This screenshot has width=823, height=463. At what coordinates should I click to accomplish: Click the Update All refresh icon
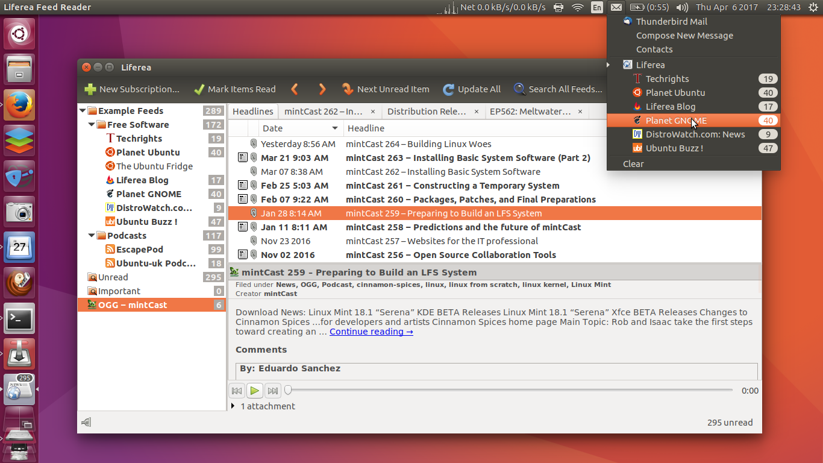pos(448,89)
